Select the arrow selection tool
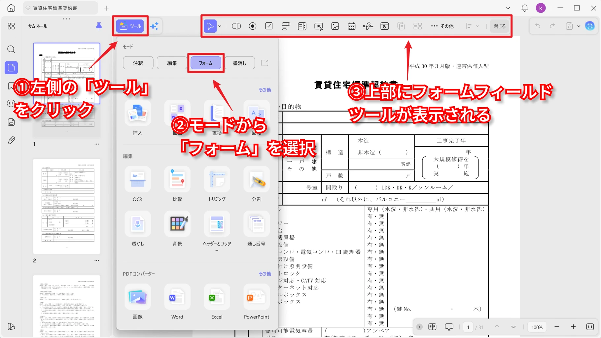601x338 pixels. 210,26
